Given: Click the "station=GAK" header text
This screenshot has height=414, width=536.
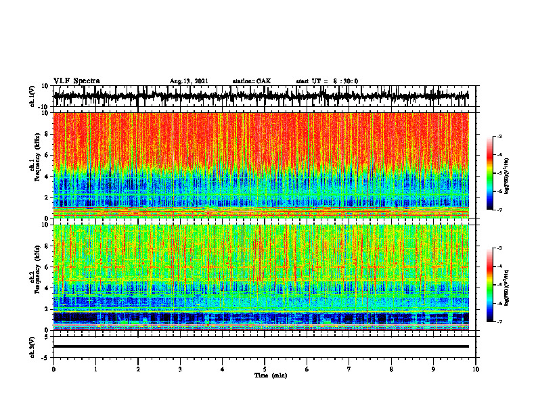Looking at the screenshot, I should [x=252, y=81].
